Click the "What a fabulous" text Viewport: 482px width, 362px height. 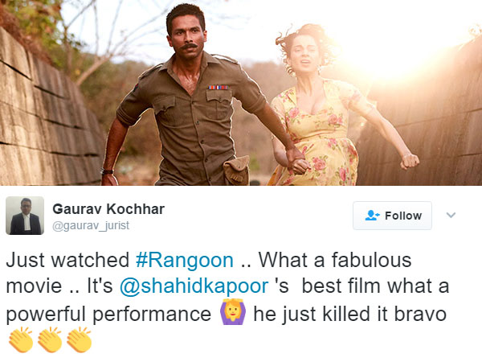[x=335, y=260]
